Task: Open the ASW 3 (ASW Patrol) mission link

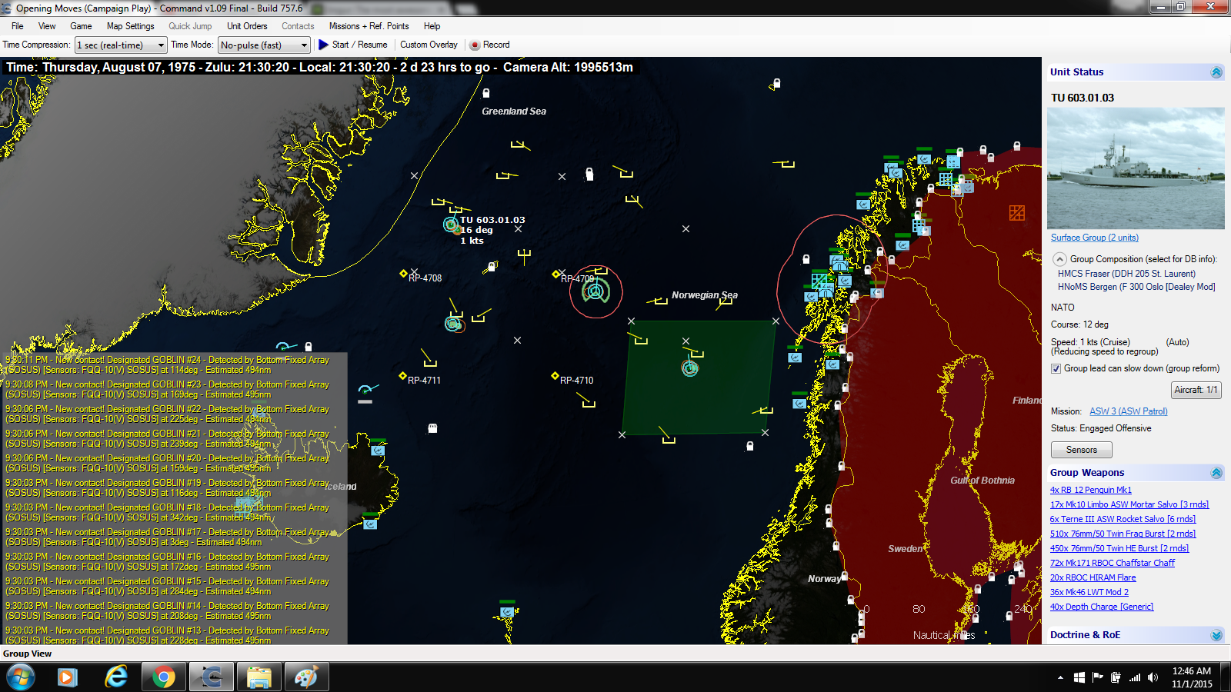Action: click(x=1129, y=411)
